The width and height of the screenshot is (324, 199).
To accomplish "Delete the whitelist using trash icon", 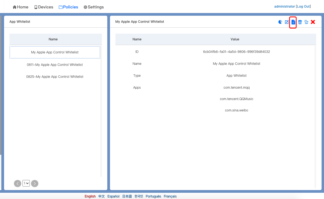I will (x=300, y=22).
